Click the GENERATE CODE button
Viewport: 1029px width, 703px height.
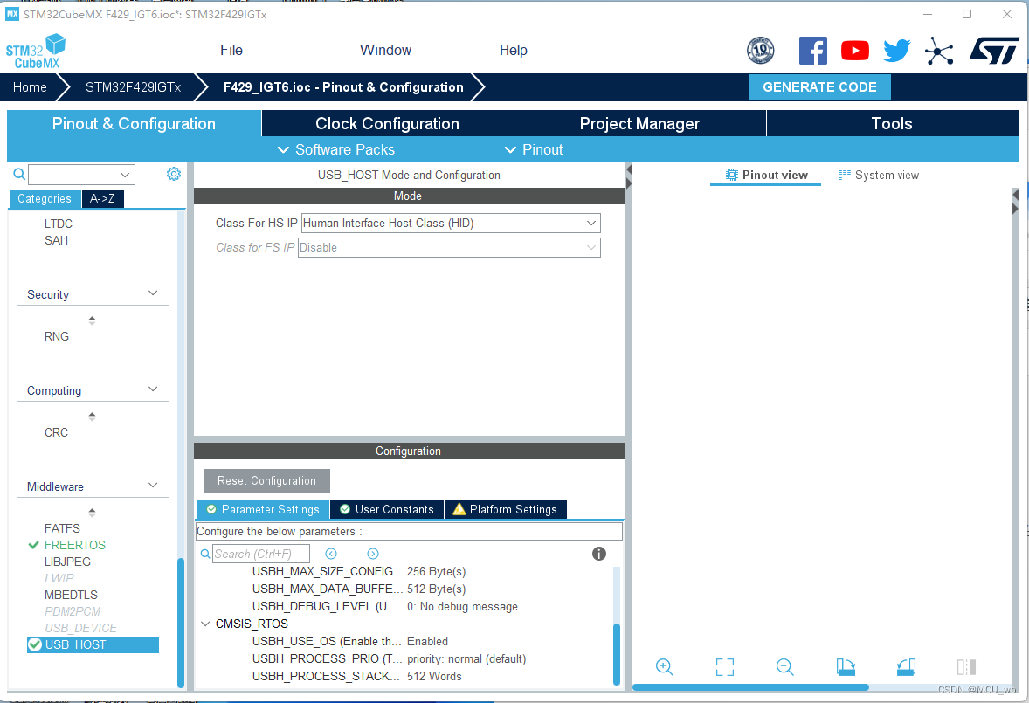pyautogui.click(x=819, y=87)
